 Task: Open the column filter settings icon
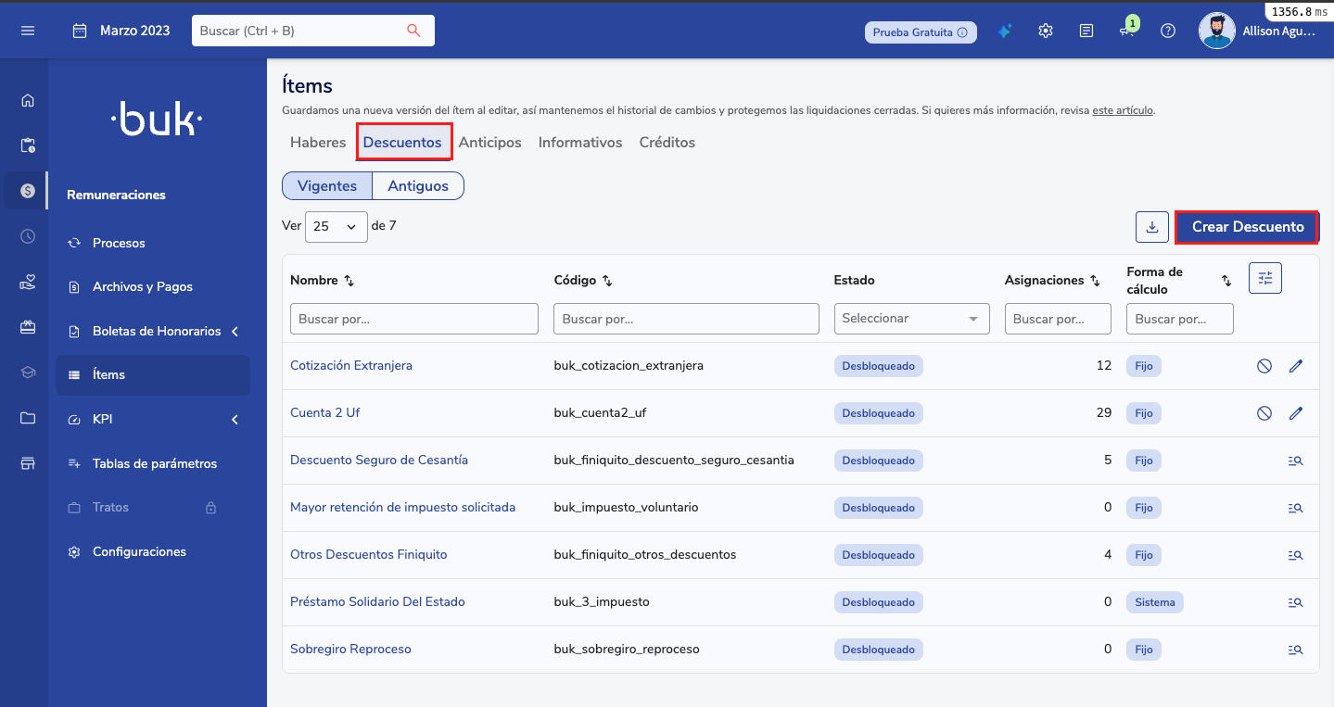tap(1264, 278)
